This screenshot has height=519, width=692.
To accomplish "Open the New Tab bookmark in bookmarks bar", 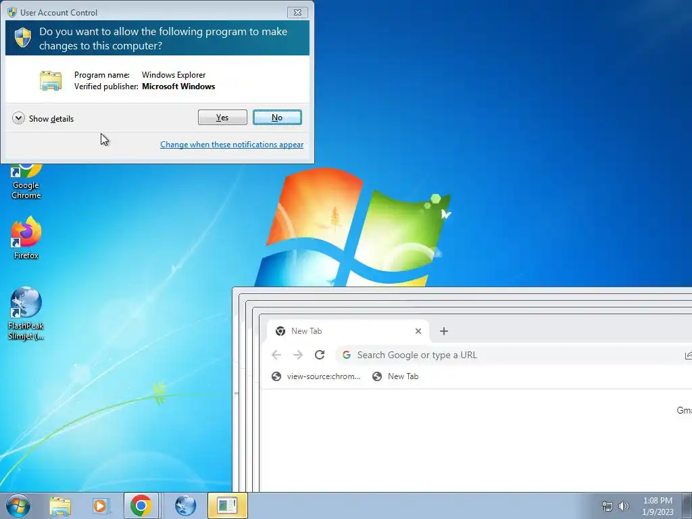I will (395, 376).
